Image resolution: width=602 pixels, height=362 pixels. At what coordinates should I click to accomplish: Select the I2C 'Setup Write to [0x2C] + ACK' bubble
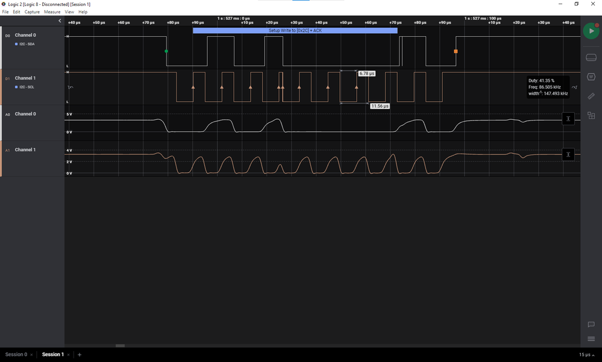(295, 30)
